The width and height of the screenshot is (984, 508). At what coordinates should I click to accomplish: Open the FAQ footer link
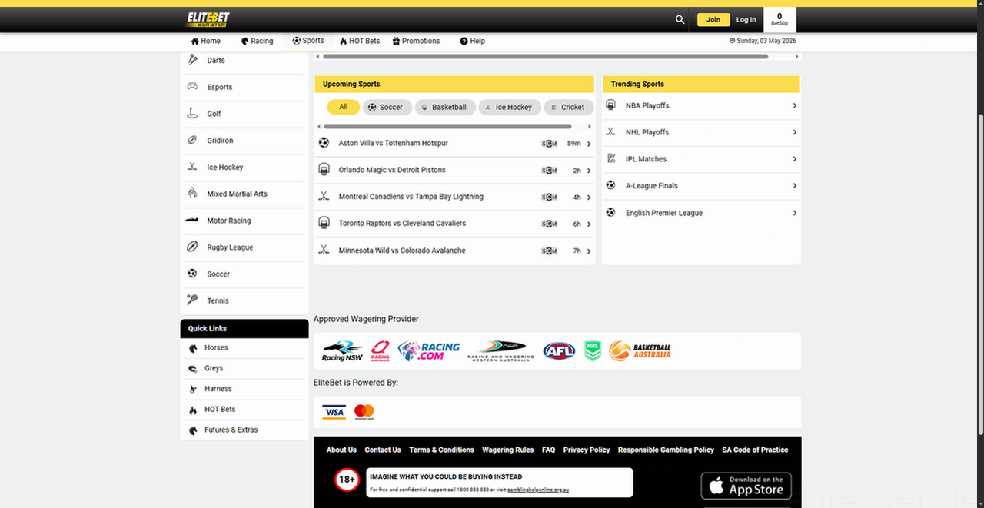548,450
